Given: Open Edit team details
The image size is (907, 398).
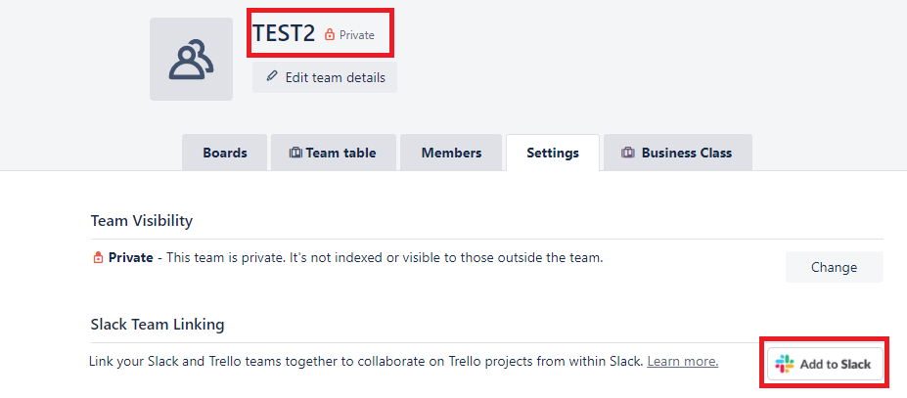Looking at the screenshot, I should (325, 77).
